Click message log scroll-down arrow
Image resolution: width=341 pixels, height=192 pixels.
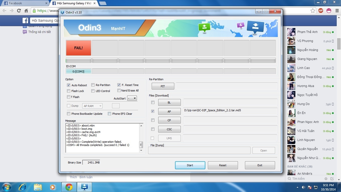point(141,150)
